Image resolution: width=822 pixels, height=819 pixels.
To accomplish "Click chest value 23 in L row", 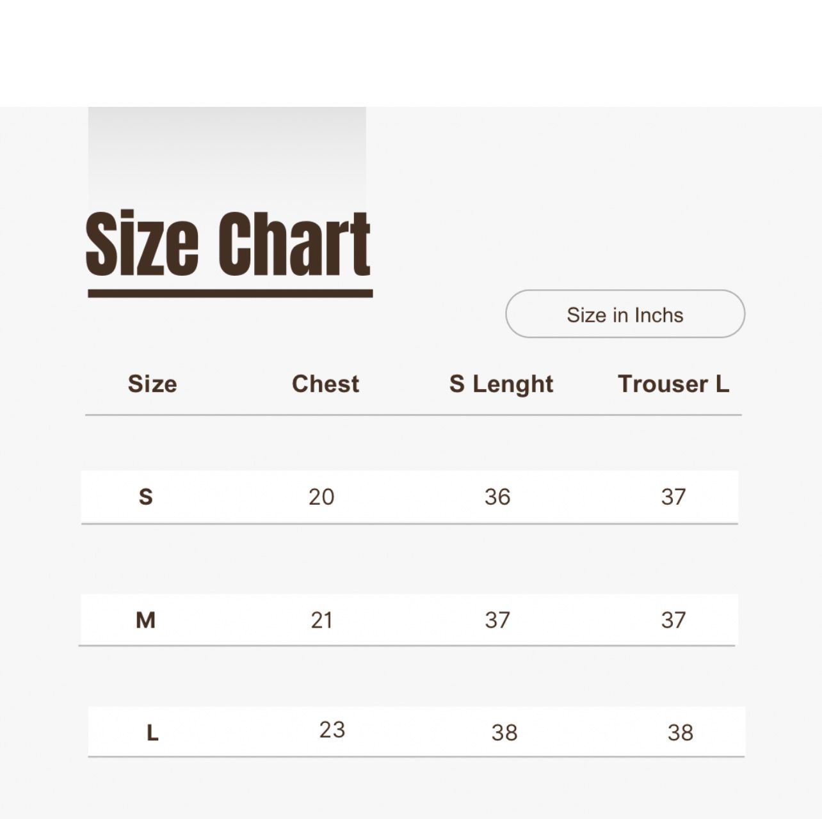I will click(332, 729).
